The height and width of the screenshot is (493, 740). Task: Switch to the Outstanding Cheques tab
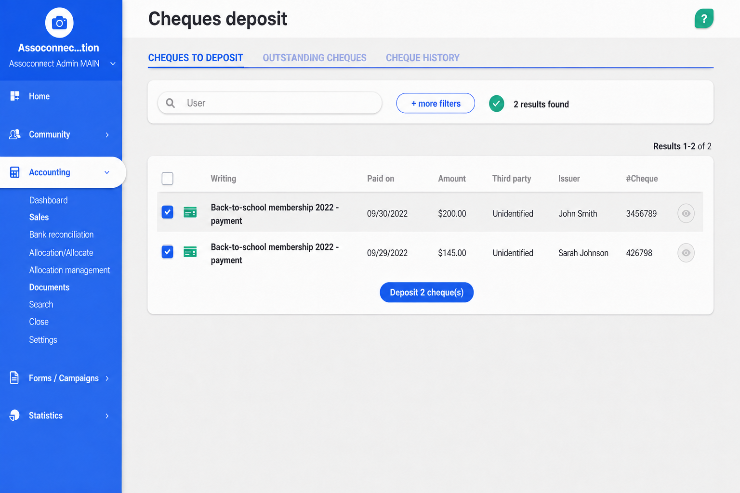tap(315, 58)
